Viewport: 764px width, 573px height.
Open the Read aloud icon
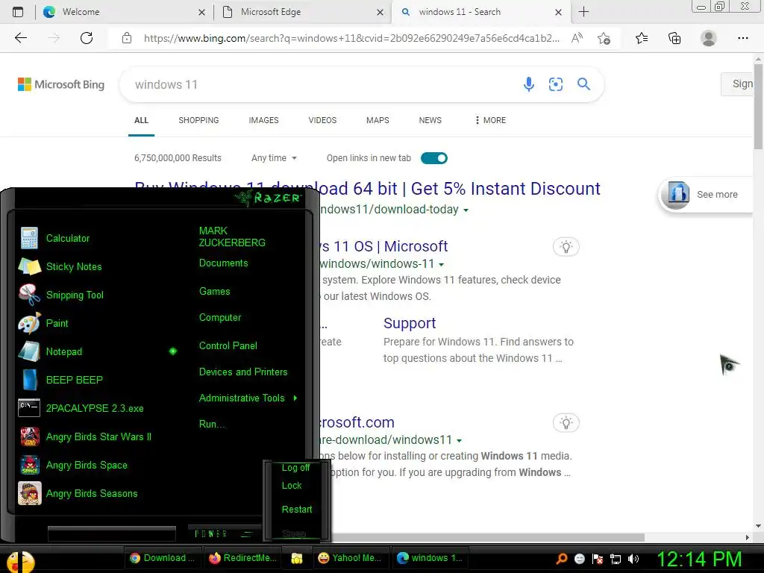(577, 38)
